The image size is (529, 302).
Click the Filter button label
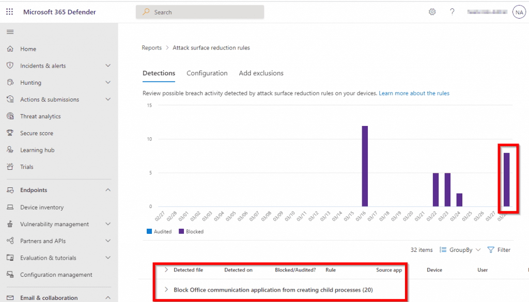[504, 250]
